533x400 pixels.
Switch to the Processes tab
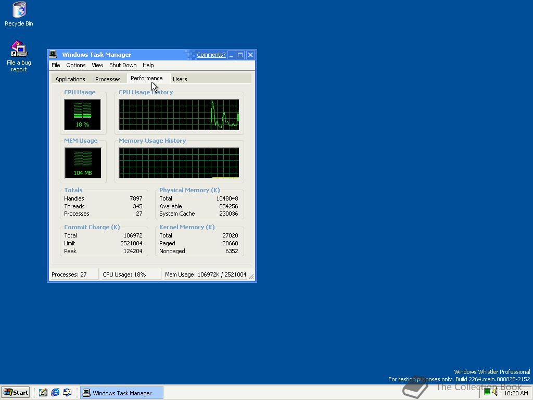point(108,79)
